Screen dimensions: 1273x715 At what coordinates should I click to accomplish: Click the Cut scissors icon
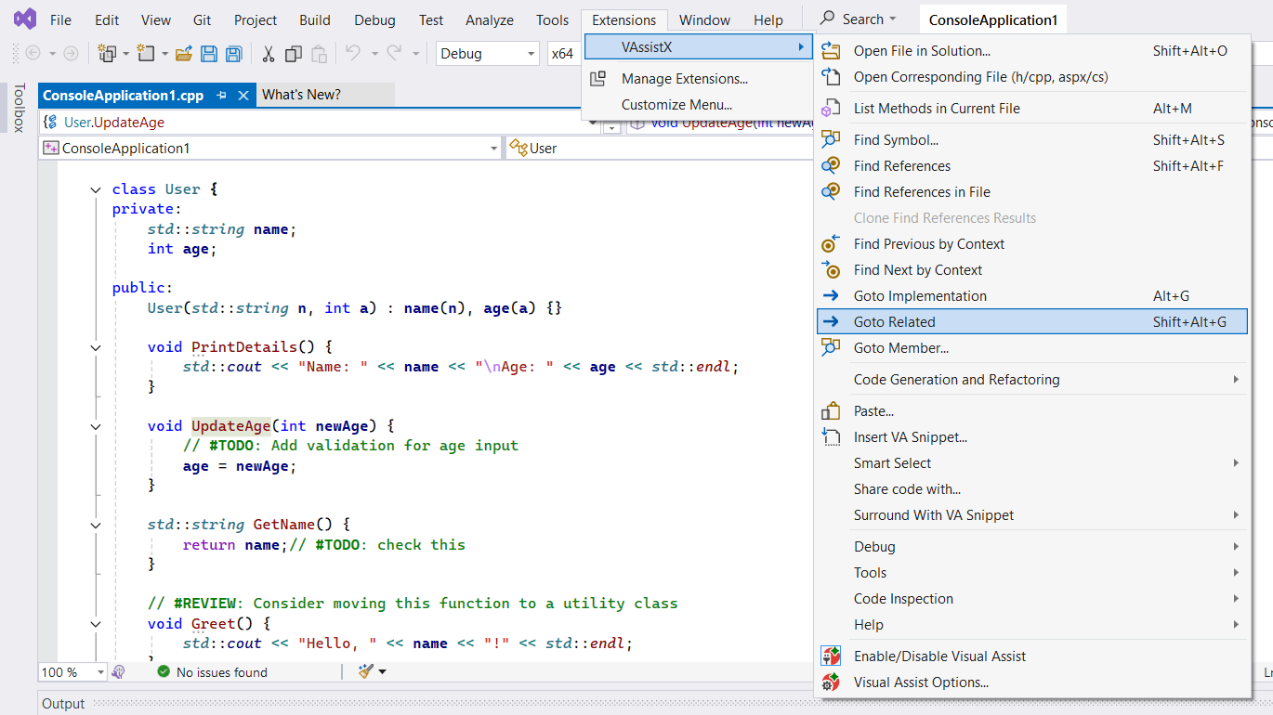(x=269, y=54)
